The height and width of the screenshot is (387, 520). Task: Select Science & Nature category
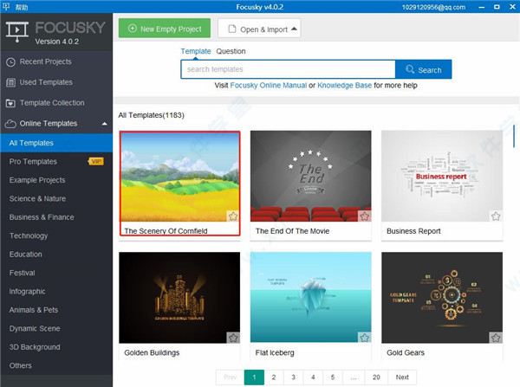[x=37, y=198]
